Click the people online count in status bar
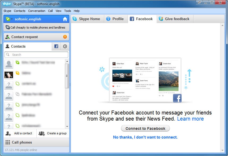Screen dimensions: 228x156 coord(21,150)
